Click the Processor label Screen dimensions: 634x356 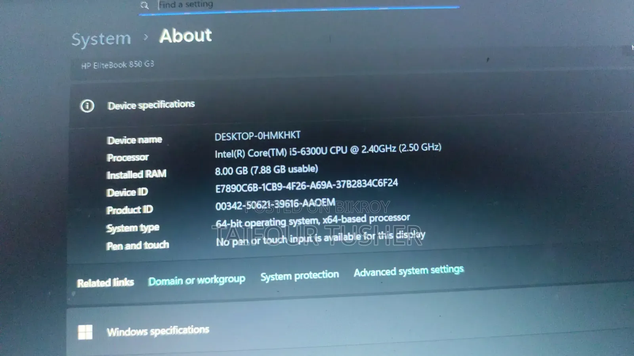(128, 157)
